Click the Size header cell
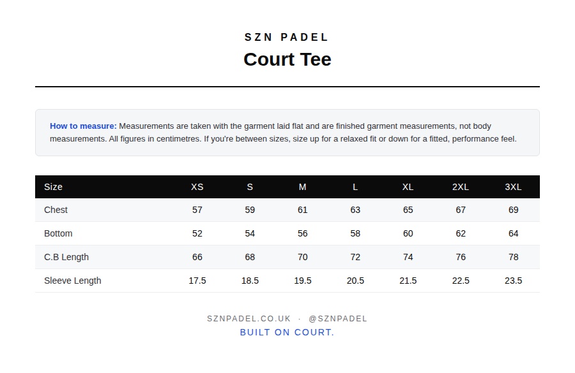The image size is (575, 373). click(x=53, y=187)
